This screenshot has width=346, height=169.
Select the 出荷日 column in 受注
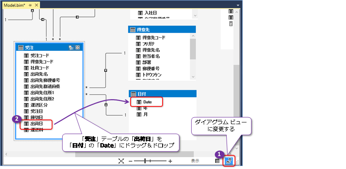[x=36, y=124]
